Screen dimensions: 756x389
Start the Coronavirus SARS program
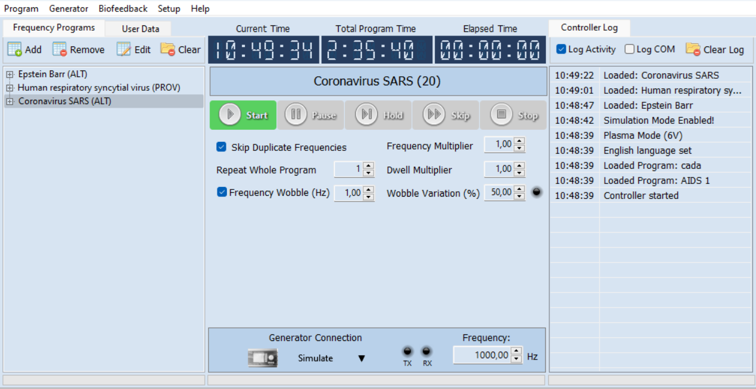point(243,115)
